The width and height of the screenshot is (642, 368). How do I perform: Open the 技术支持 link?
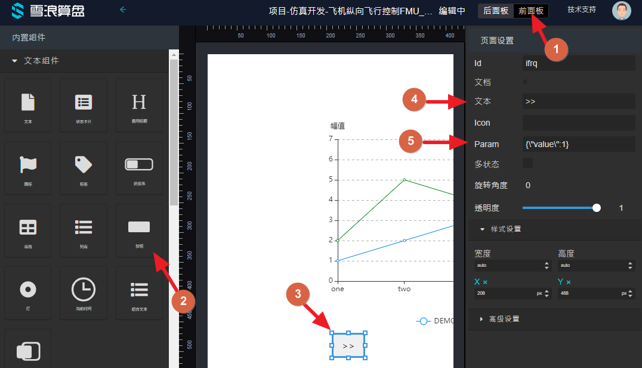(581, 10)
